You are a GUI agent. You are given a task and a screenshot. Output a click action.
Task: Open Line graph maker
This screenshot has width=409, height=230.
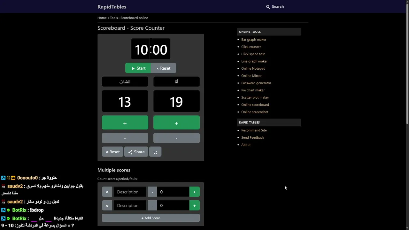(x=254, y=61)
